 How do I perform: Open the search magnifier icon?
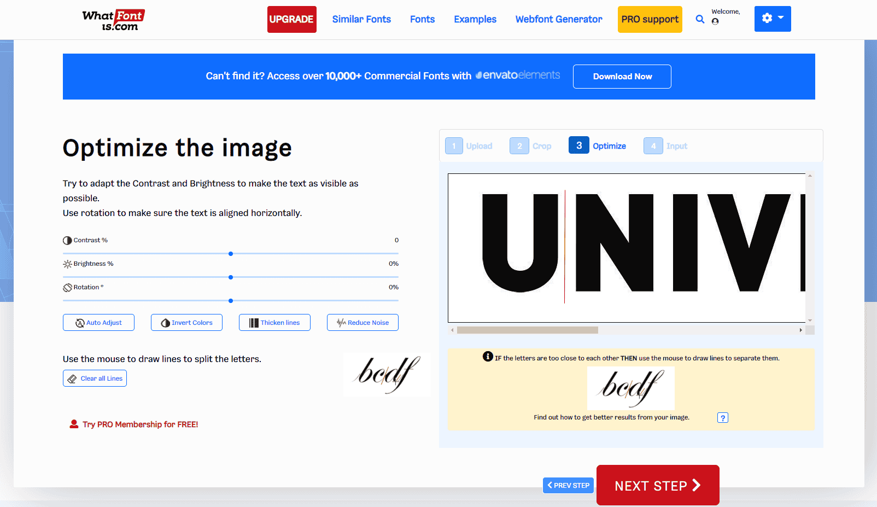(x=700, y=19)
